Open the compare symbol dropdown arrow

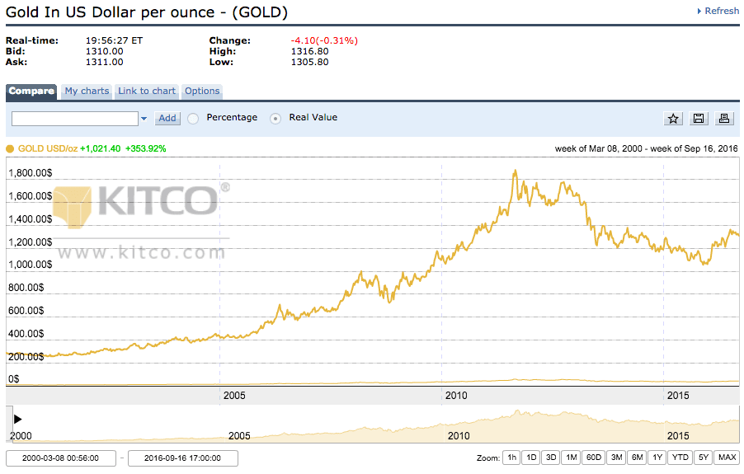(144, 119)
